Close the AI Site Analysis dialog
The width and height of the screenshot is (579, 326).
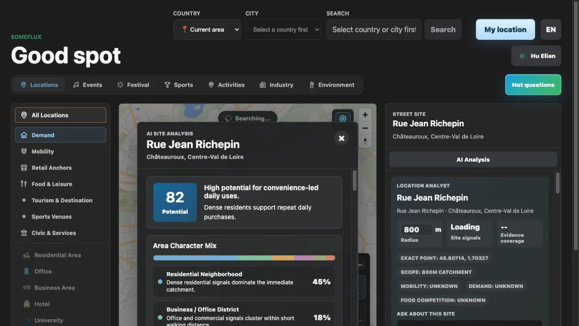click(341, 138)
